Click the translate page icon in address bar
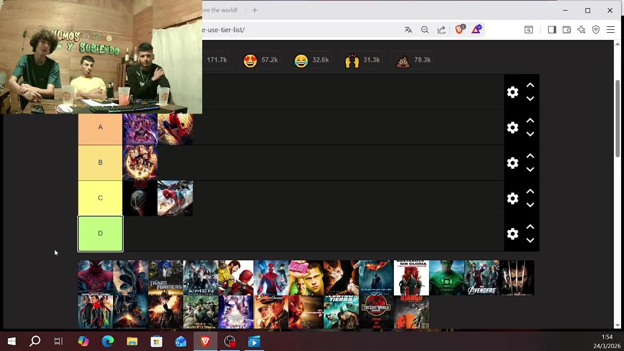624x351 pixels. pyautogui.click(x=408, y=30)
